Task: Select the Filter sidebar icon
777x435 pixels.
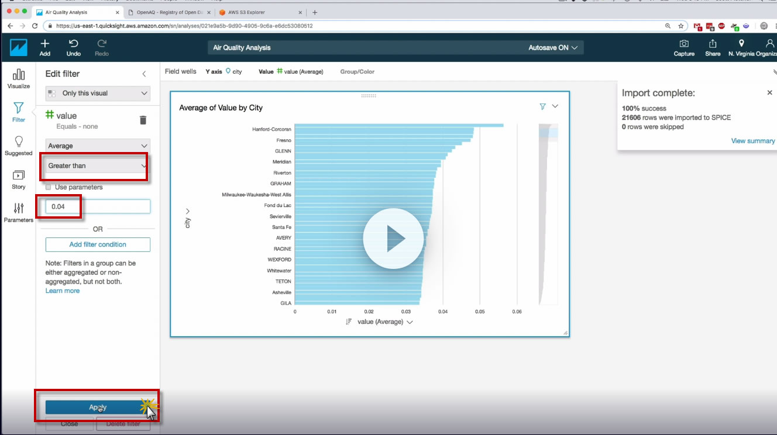Action: point(19,112)
